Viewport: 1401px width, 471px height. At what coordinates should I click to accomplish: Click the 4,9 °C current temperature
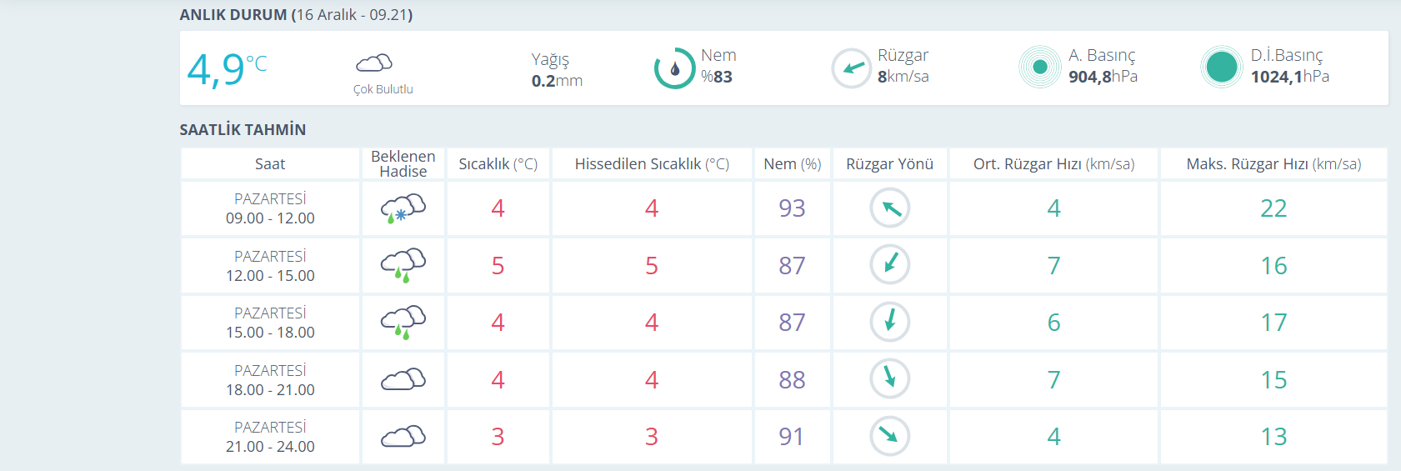point(227,69)
